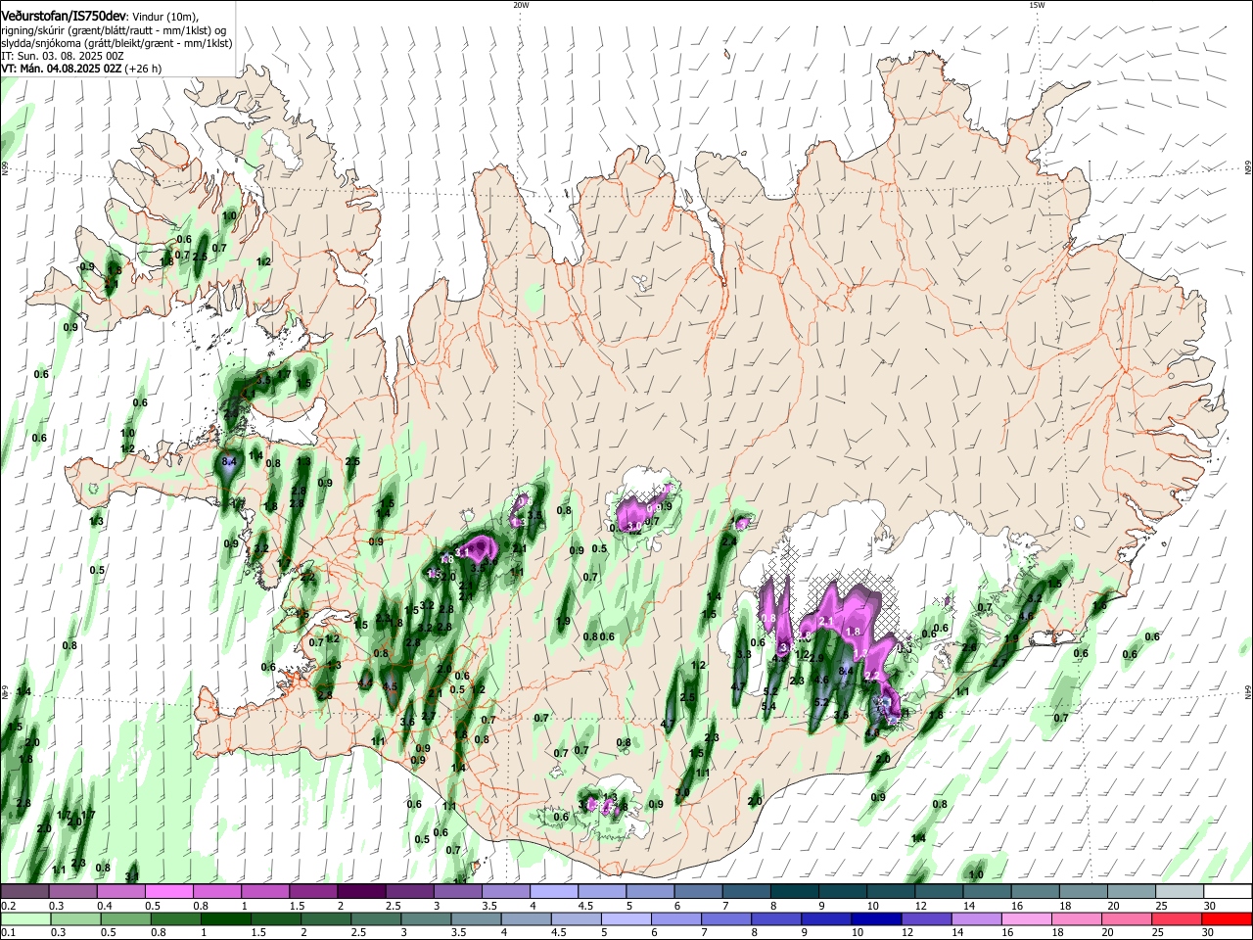The image size is (1253, 940).
Task: Click the 66N latitude label on right edge
Action: 1248,169
